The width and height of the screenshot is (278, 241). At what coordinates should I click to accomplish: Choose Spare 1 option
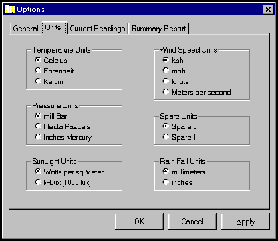180,137
